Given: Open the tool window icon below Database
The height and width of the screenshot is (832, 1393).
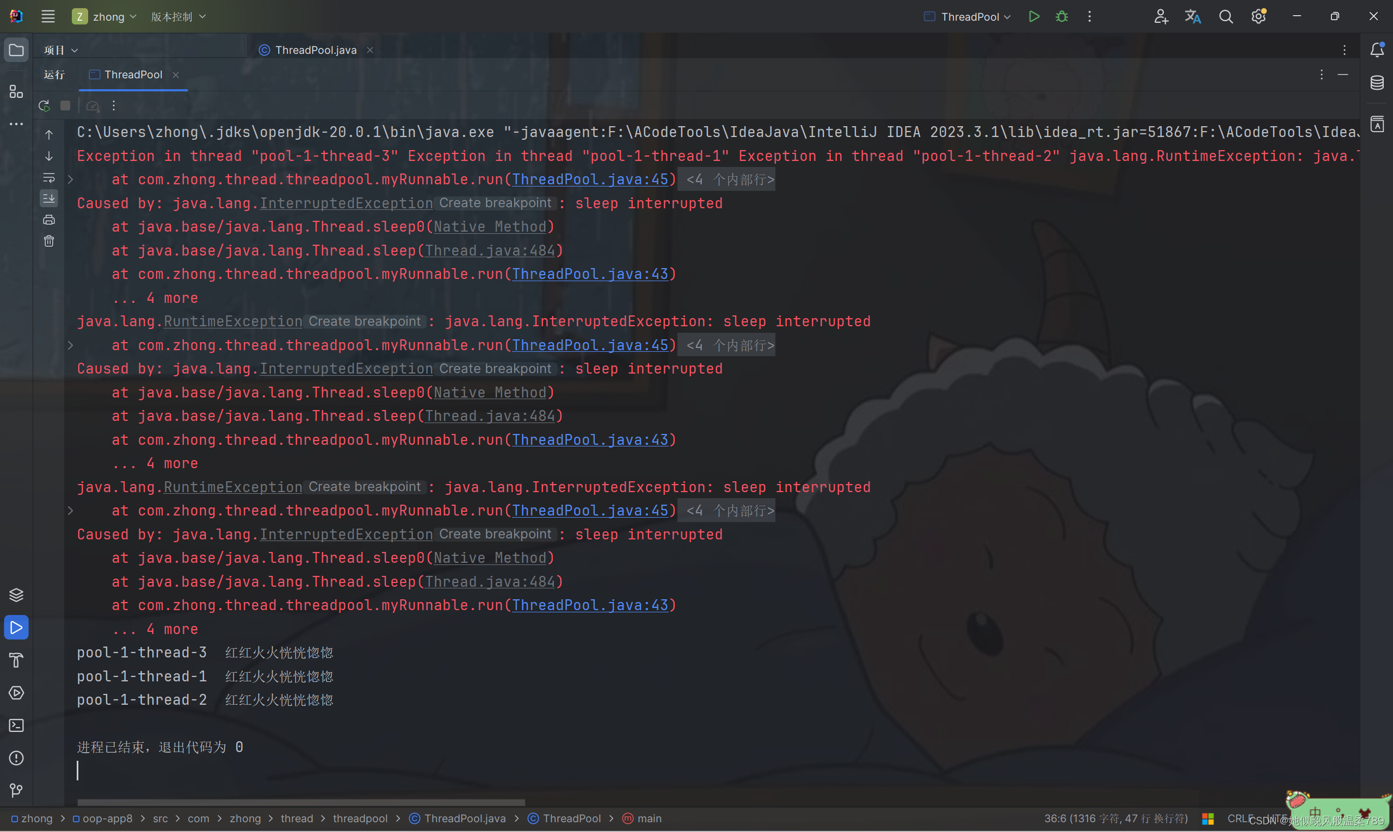Looking at the screenshot, I should click(1377, 124).
